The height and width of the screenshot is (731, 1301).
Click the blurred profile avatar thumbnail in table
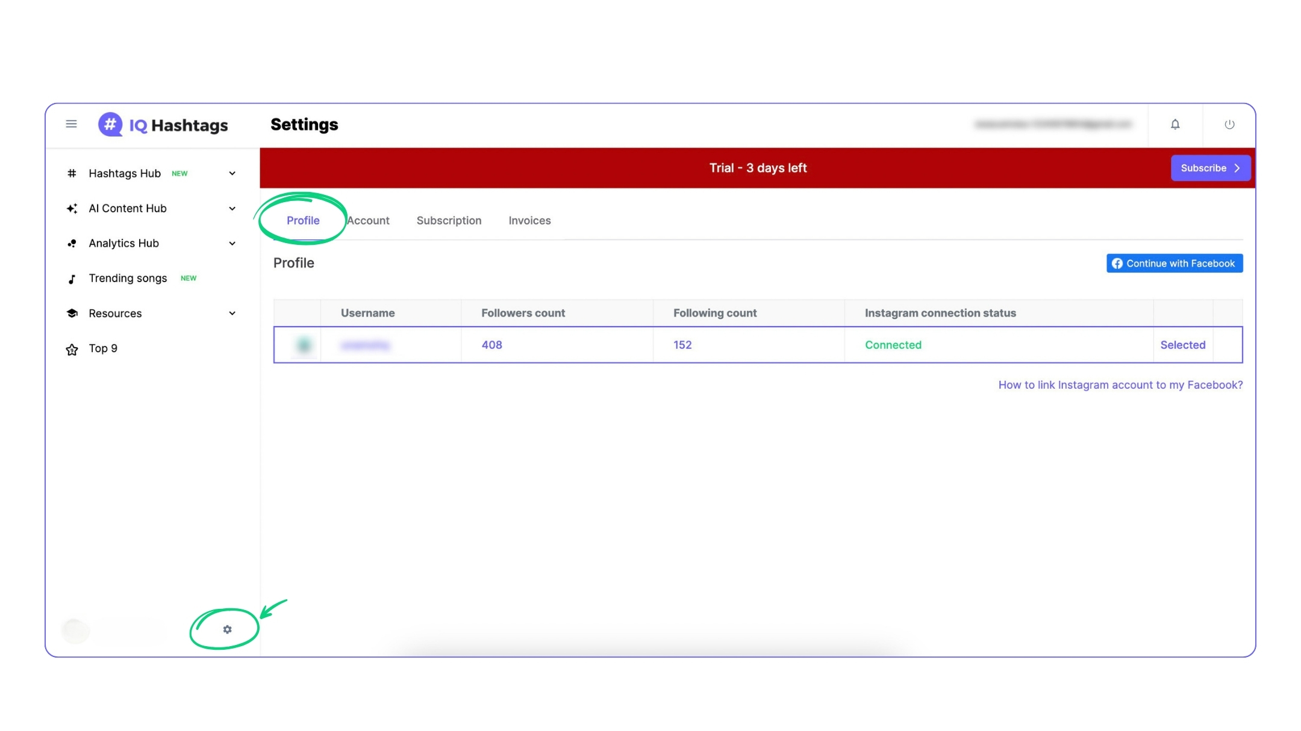tap(304, 345)
